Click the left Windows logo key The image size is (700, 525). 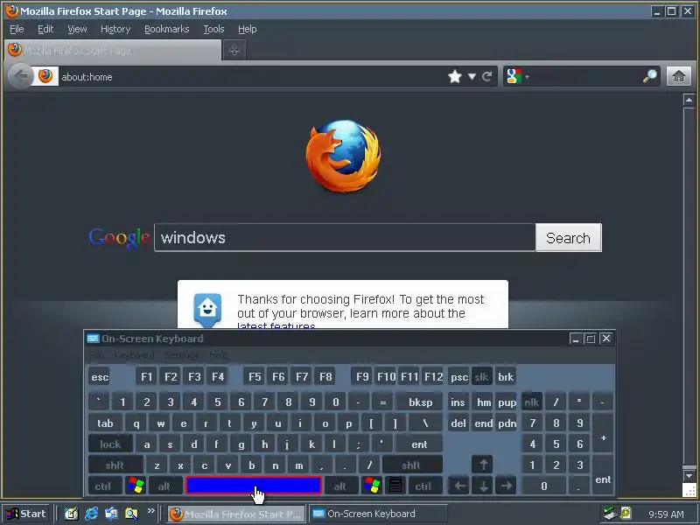pyautogui.click(x=136, y=486)
